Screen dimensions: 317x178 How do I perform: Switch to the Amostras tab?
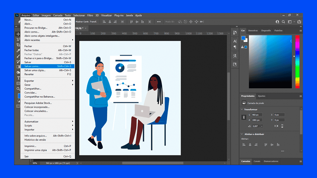coord(253,30)
